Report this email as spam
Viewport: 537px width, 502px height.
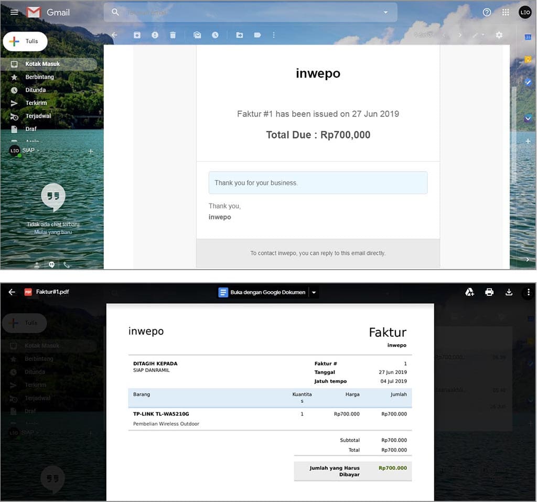point(155,35)
